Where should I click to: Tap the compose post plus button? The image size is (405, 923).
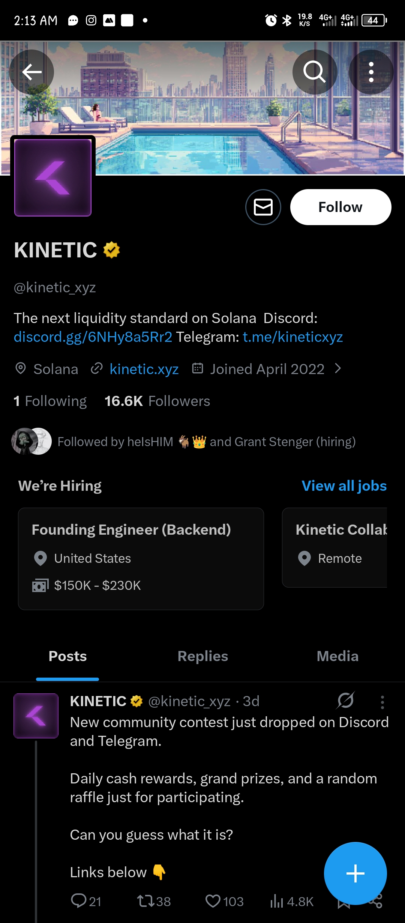(x=355, y=873)
